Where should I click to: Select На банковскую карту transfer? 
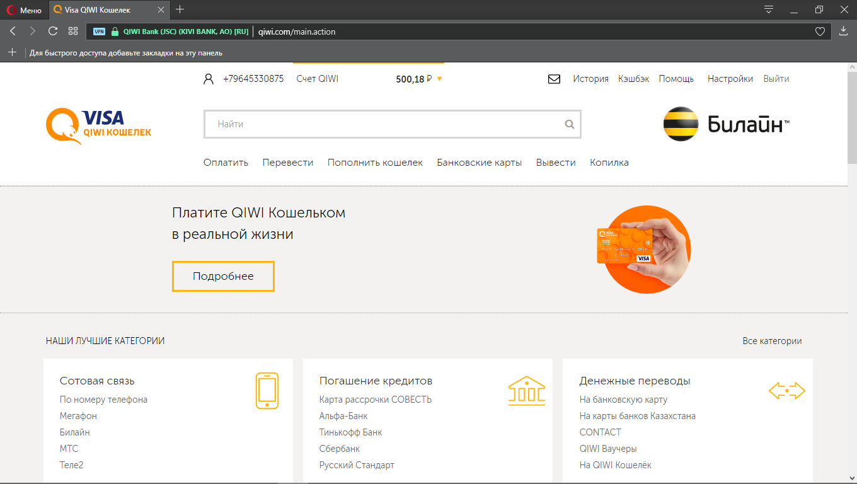click(623, 400)
